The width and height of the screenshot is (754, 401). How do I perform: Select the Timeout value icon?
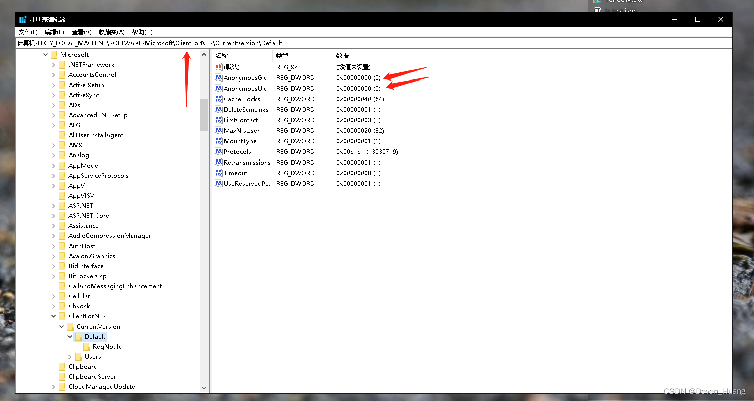pos(218,173)
